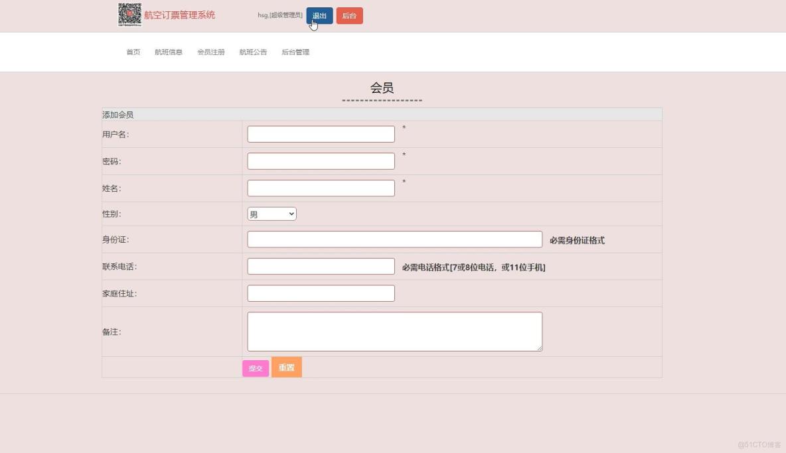Click the 退出 logout button
The height and width of the screenshot is (453, 786).
318,15
